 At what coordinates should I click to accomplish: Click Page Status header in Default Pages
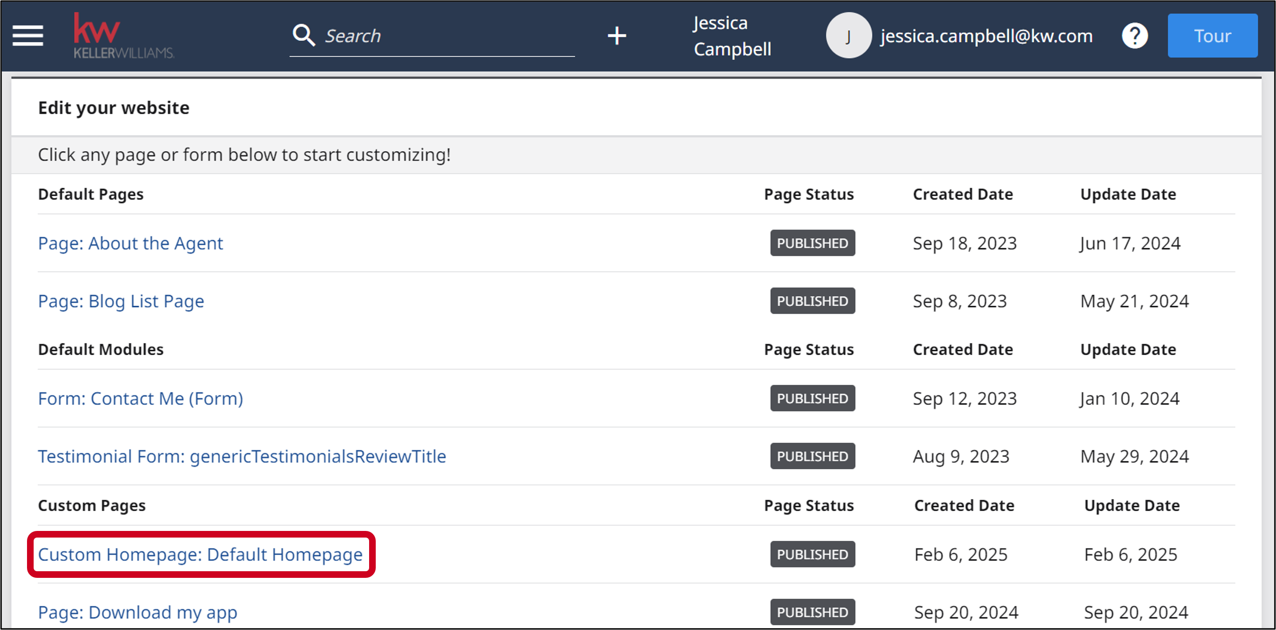(809, 194)
